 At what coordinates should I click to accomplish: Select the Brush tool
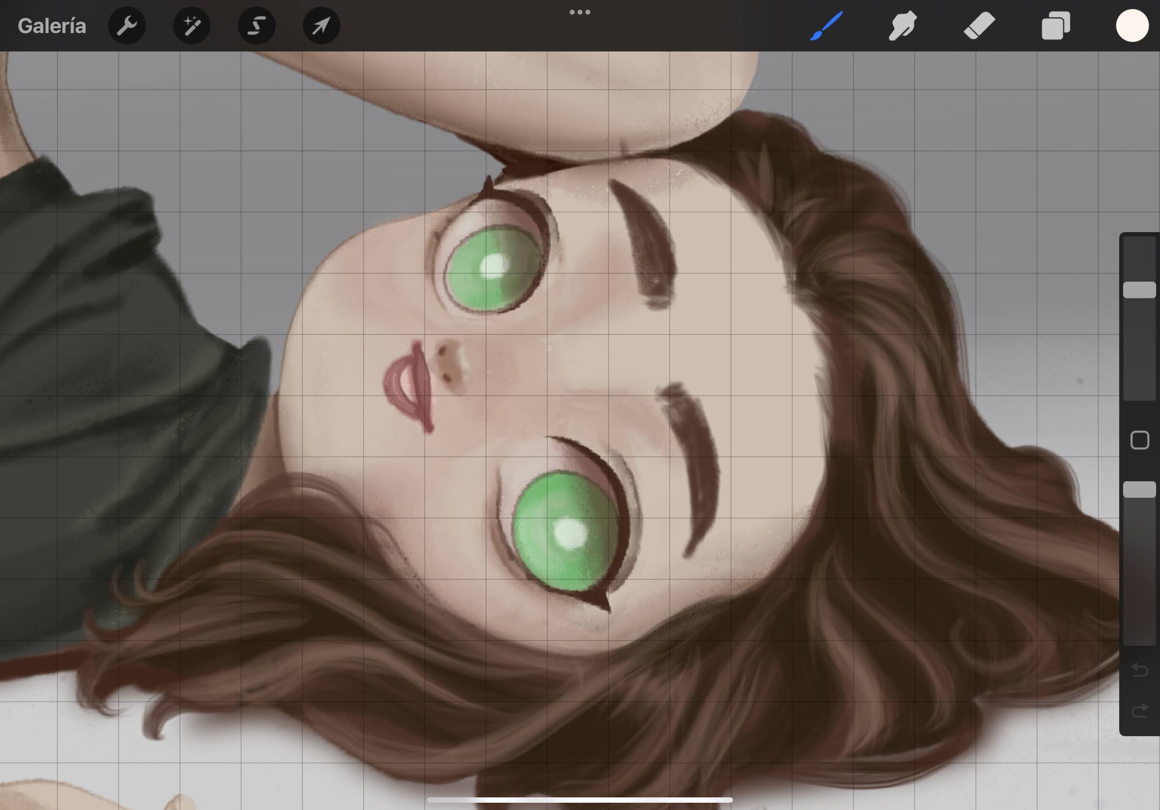pos(827,26)
